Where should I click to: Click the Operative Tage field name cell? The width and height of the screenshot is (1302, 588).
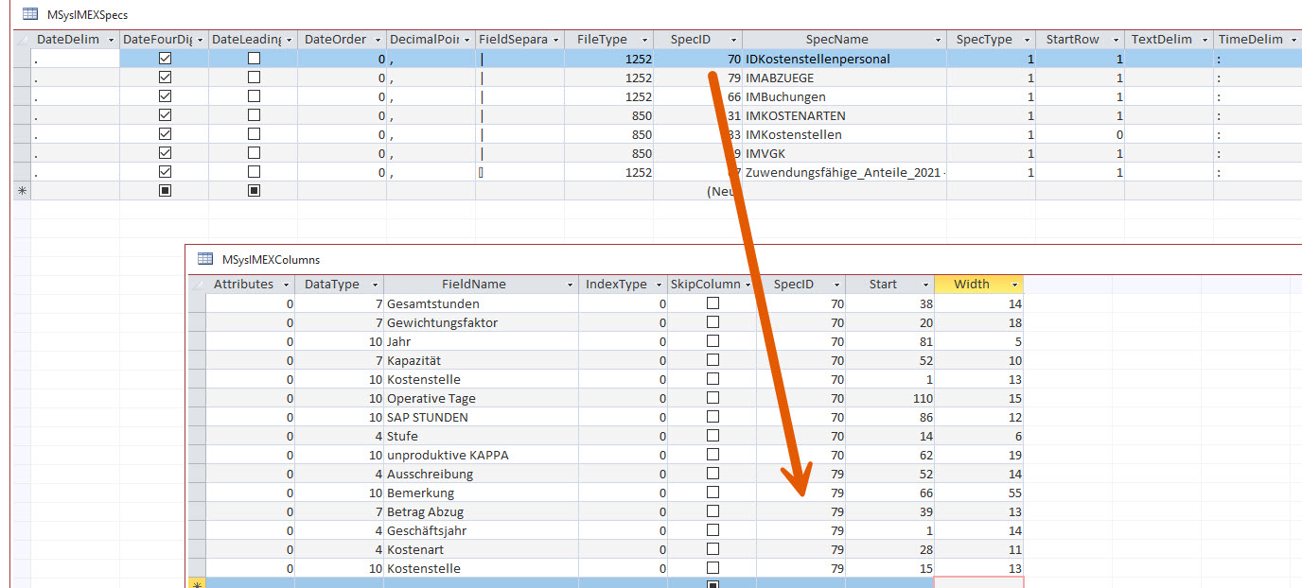coord(481,398)
